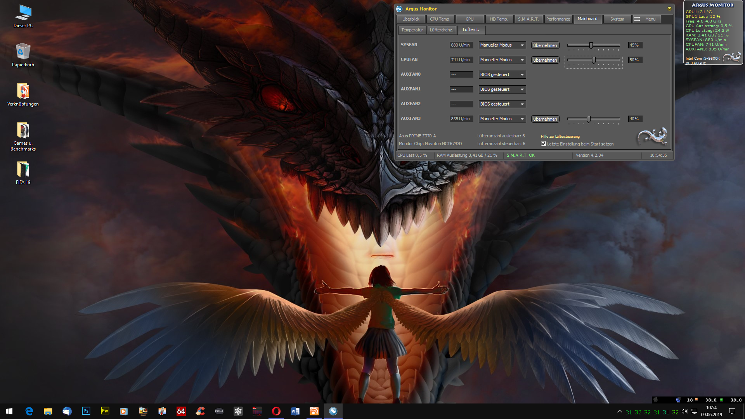
Task: Click the SYSFAN 880 U/min reading
Action: pos(461,45)
